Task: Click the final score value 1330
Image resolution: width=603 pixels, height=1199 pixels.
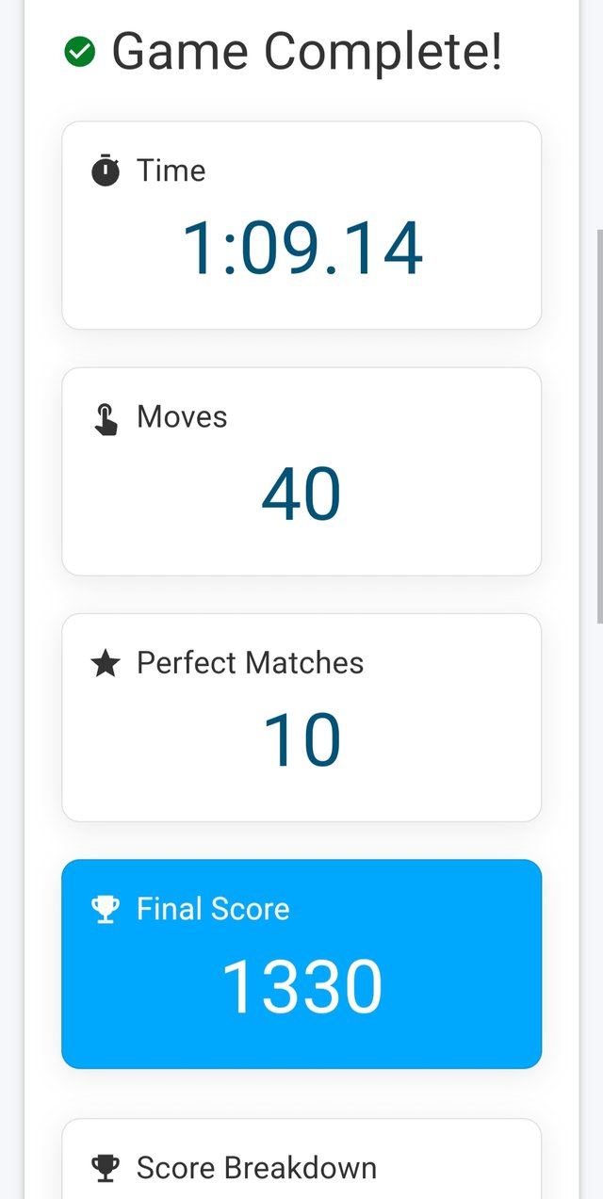Action: pyautogui.click(x=301, y=987)
